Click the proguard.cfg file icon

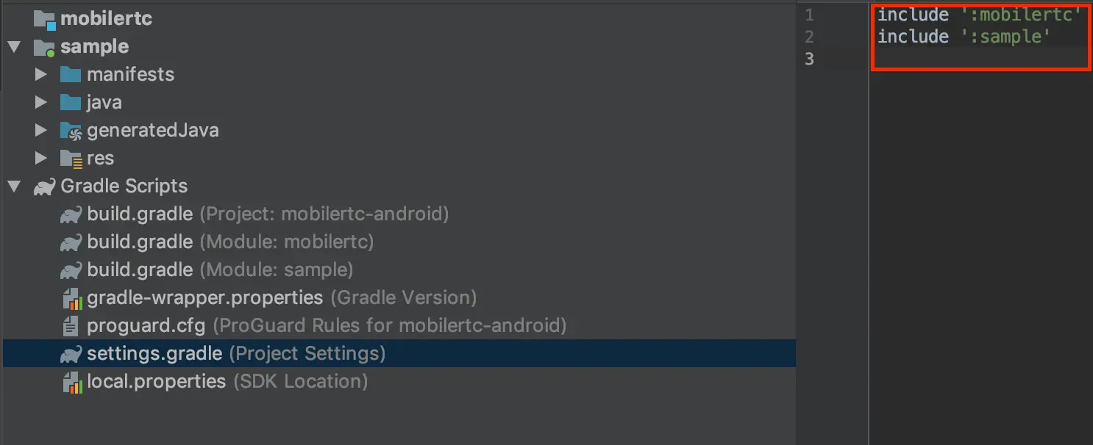71,325
